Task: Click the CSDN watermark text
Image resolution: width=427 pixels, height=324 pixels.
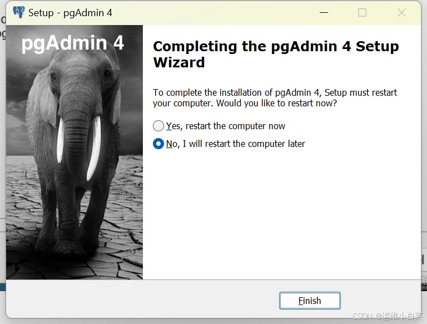Action: click(388, 316)
